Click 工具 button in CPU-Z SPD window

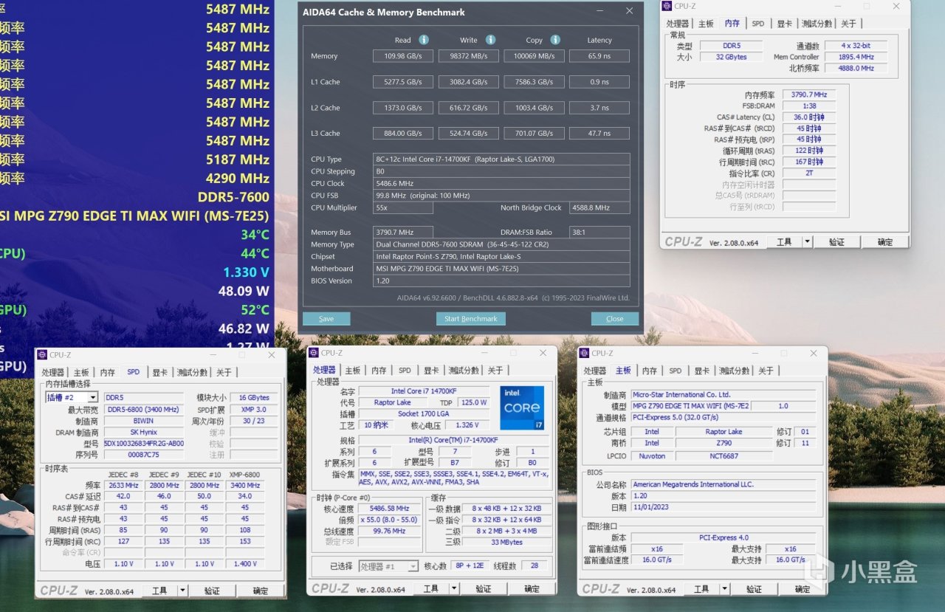159,591
